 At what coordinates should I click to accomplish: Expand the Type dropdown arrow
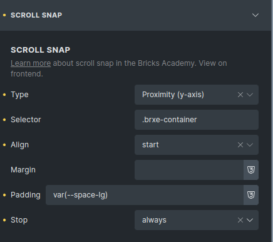250,95
